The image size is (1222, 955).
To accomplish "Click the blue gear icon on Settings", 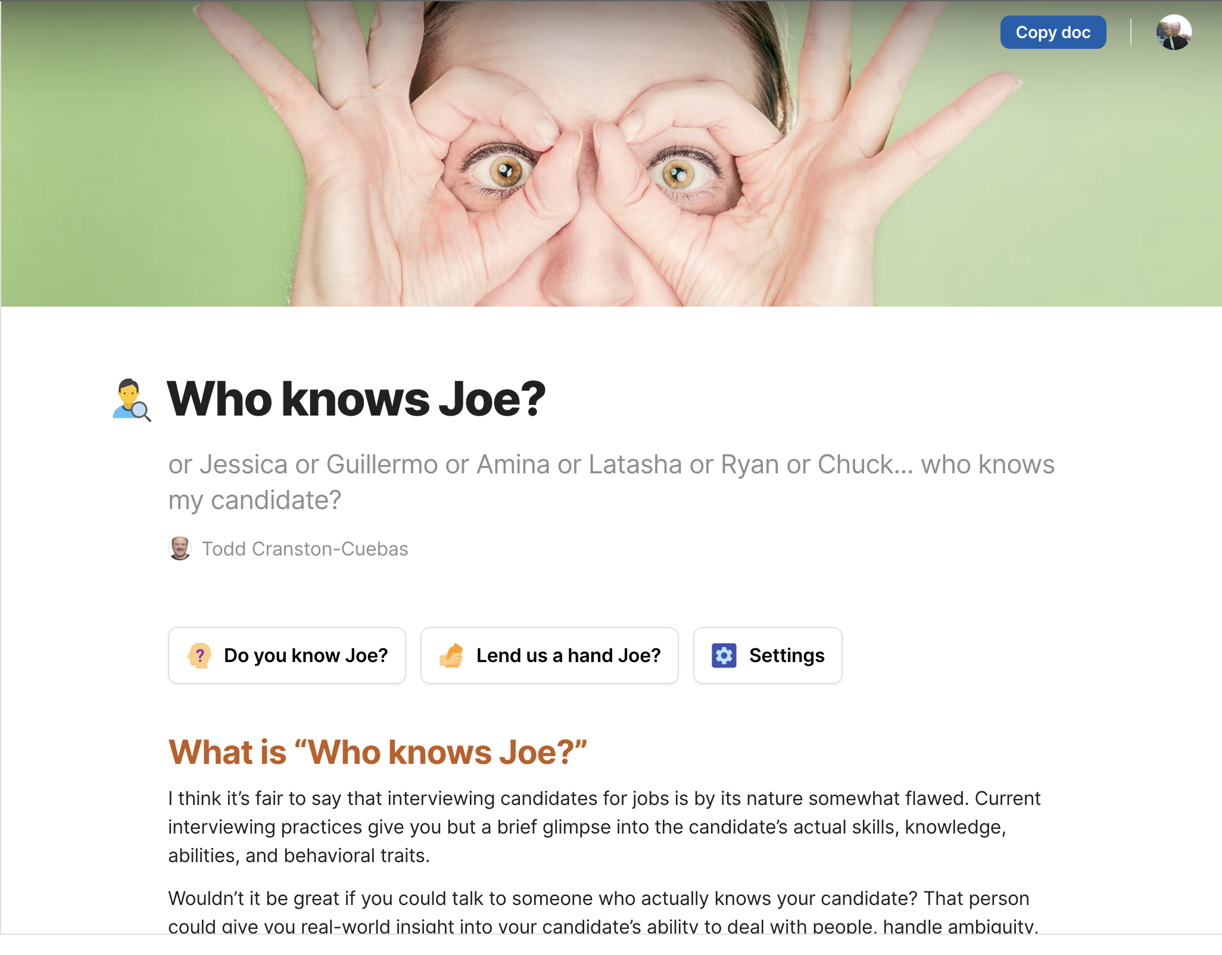I will (x=724, y=656).
